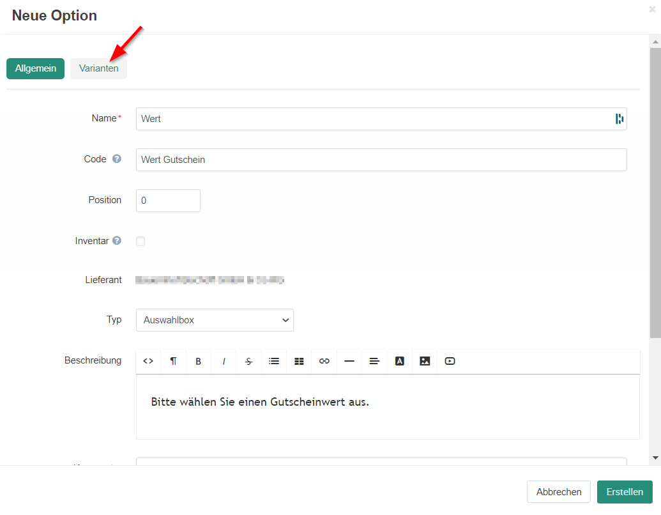Click into the Beschreibung text area

click(388, 407)
